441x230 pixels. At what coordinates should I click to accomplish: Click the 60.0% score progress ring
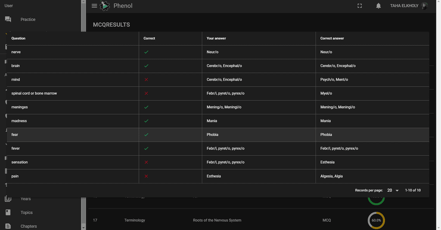click(376, 220)
